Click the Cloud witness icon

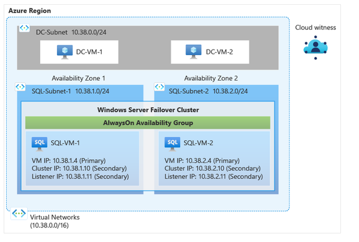coord(315,48)
